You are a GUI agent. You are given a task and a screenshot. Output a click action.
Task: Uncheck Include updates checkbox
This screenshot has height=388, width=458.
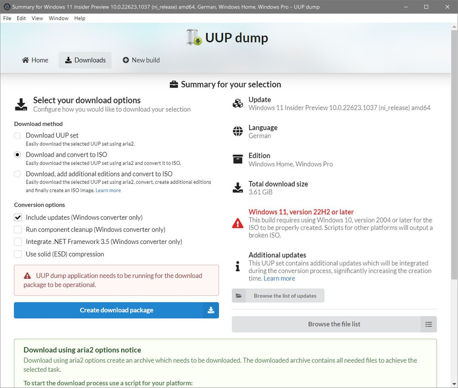(x=18, y=217)
